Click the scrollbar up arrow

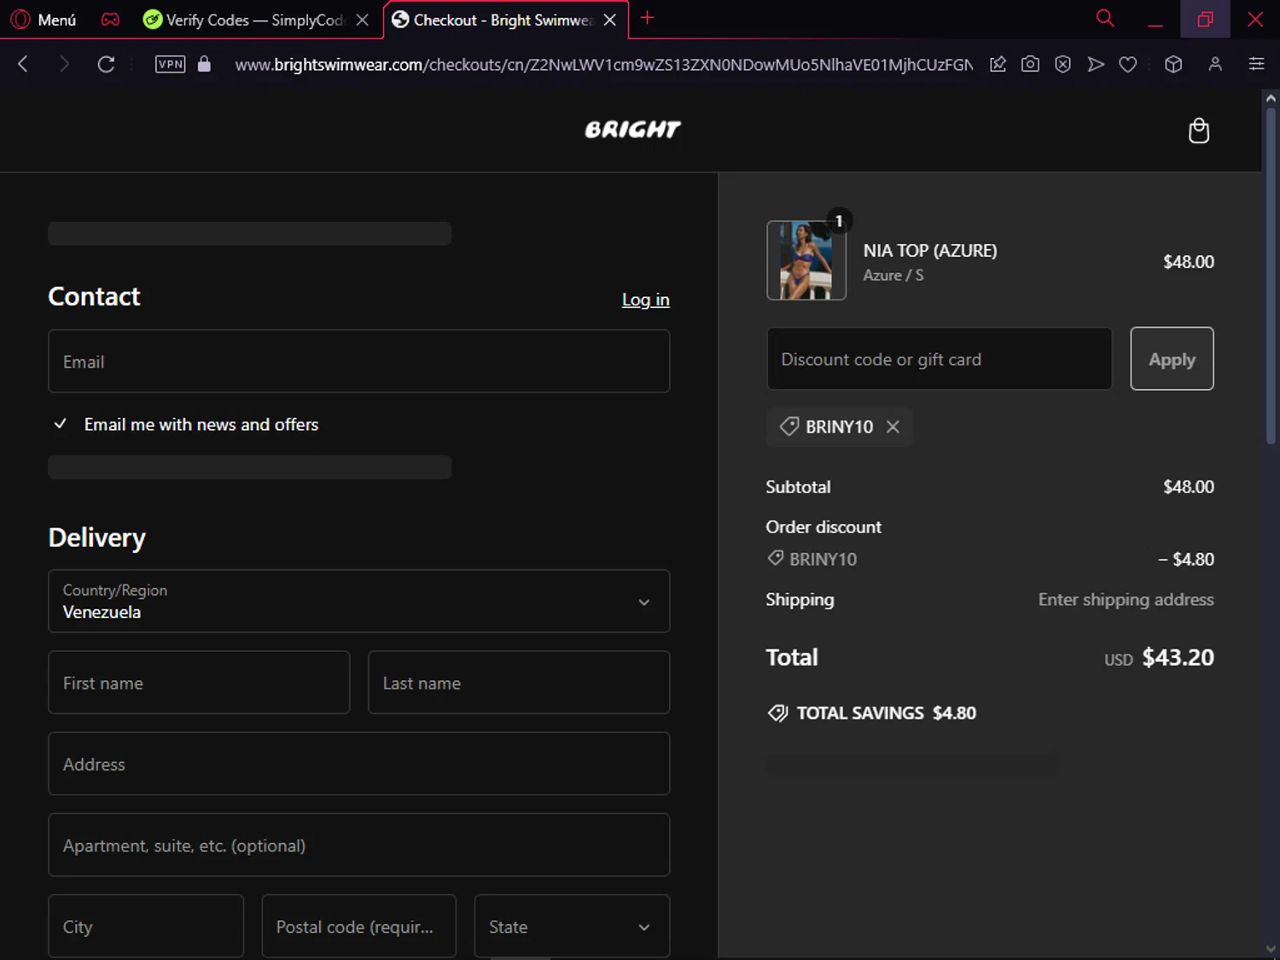tap(1271, 98)
